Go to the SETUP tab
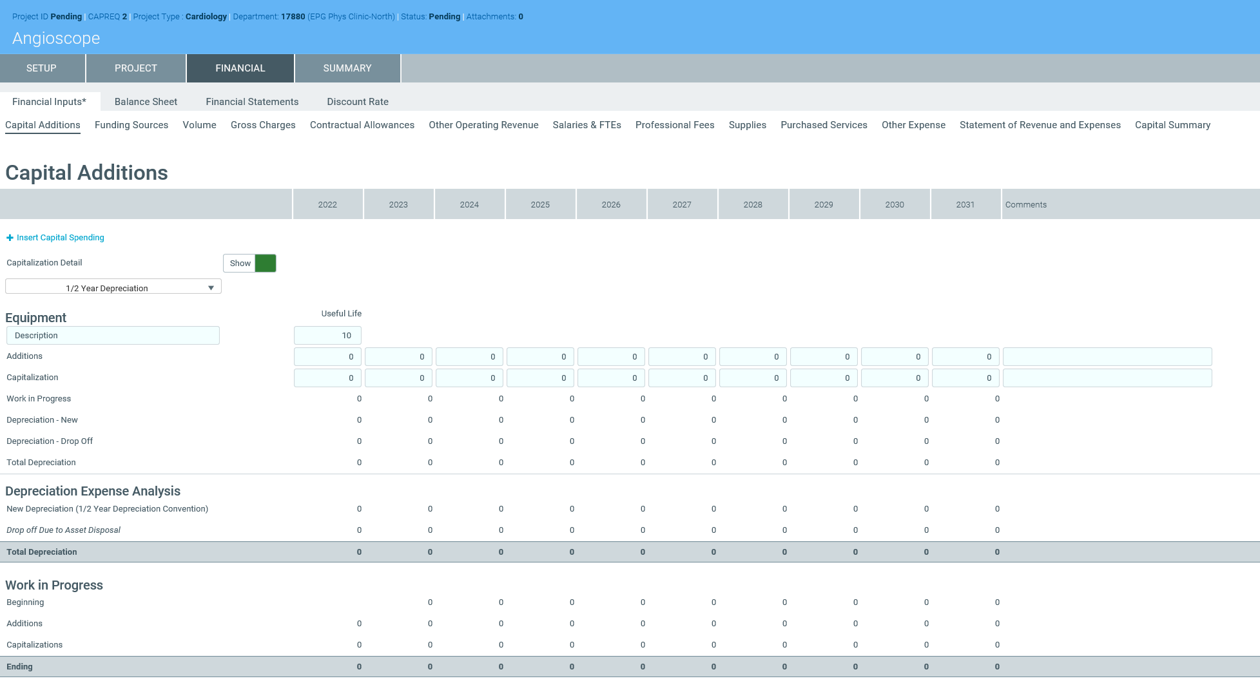Screen dimensions: 1260x692 [x=41, y=68]
